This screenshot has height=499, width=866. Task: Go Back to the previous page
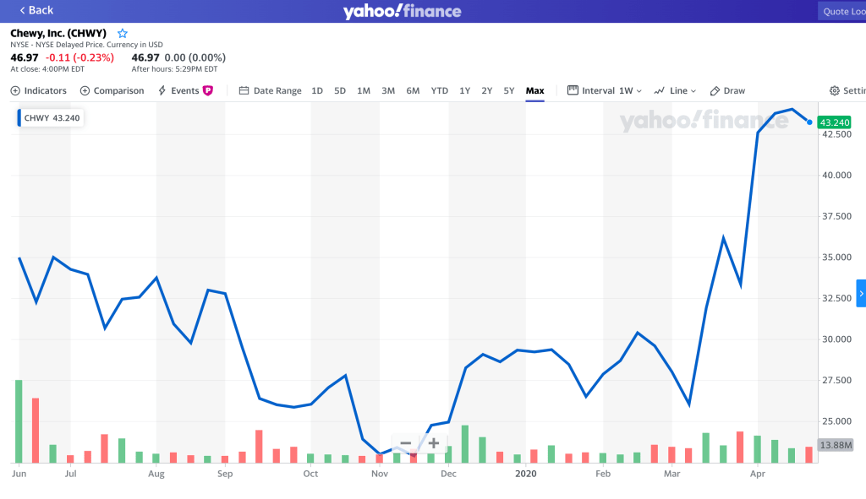[36, 10]
